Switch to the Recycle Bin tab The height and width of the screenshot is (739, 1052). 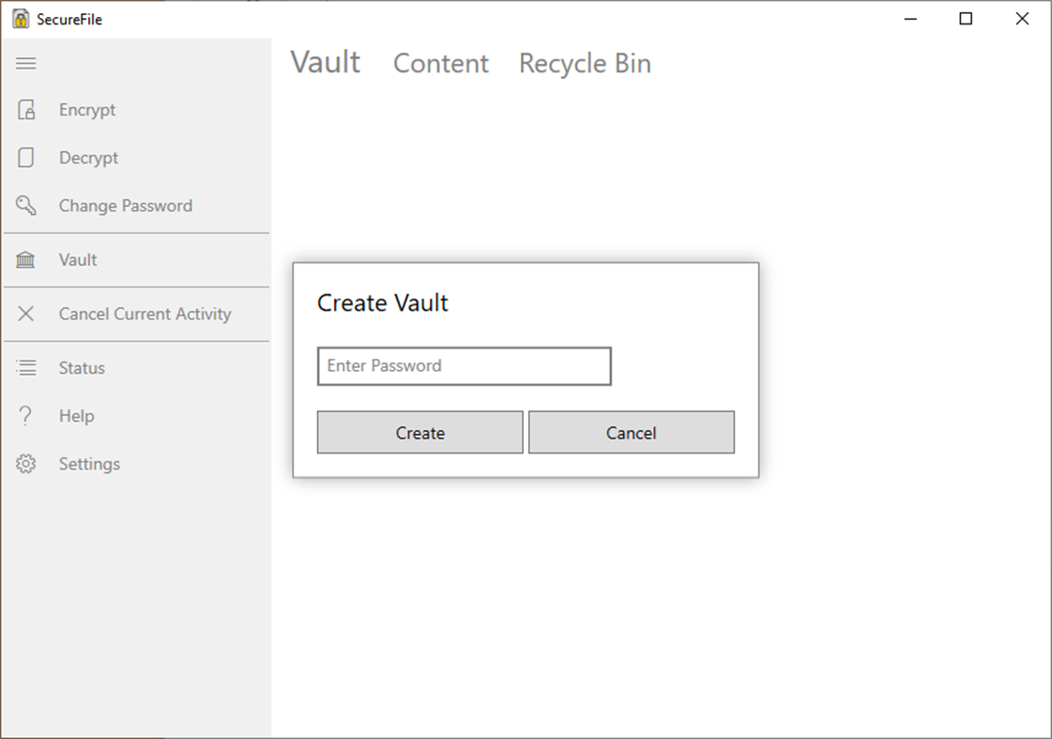(x=585, y=63)
